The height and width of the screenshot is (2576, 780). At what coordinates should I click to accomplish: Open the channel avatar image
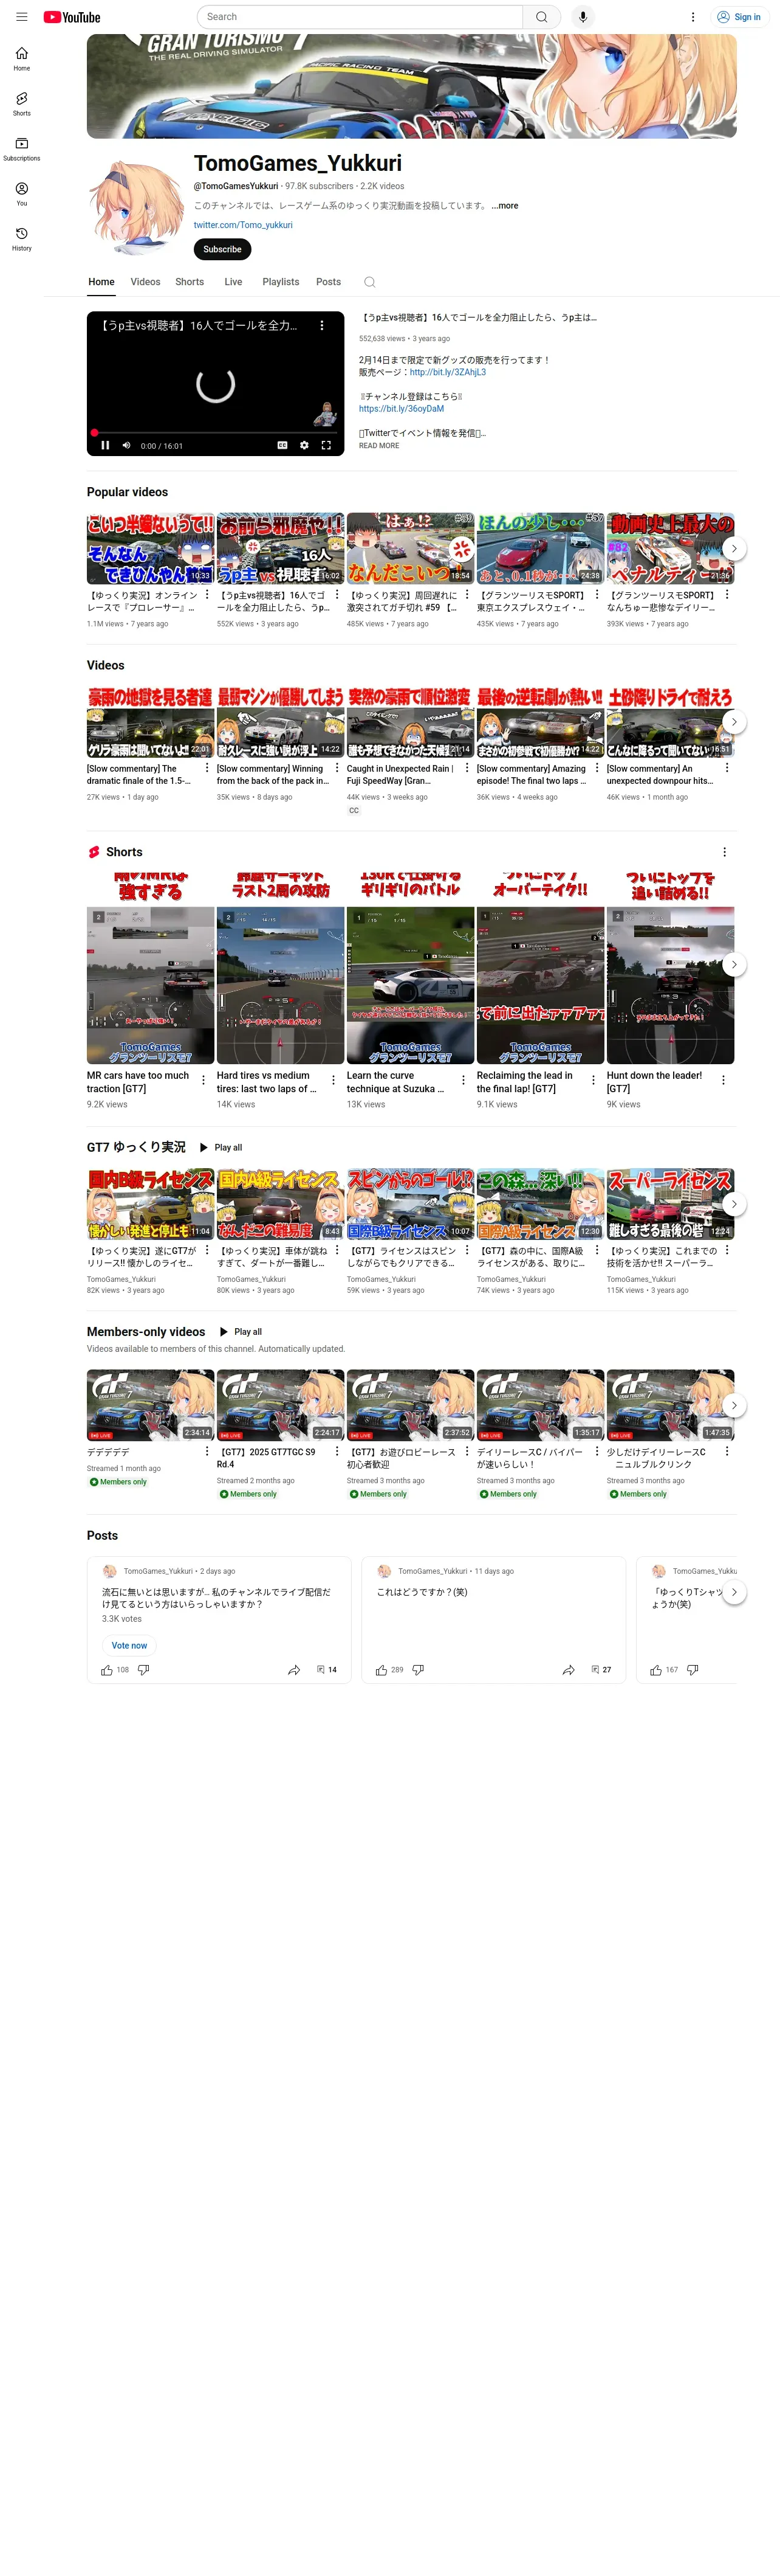pos(136,208)
